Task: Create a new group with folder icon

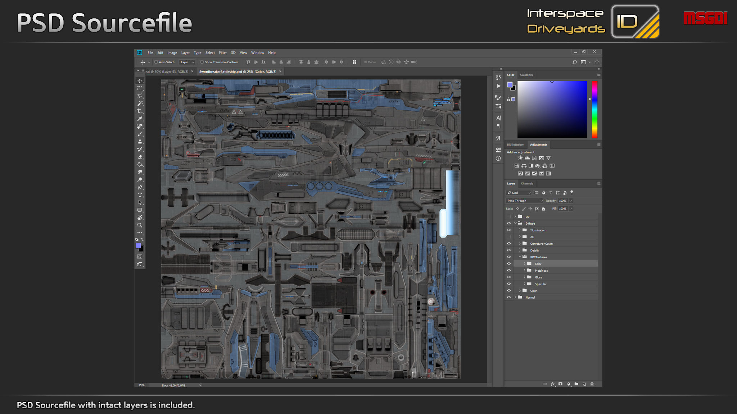Action: [577, 384]
